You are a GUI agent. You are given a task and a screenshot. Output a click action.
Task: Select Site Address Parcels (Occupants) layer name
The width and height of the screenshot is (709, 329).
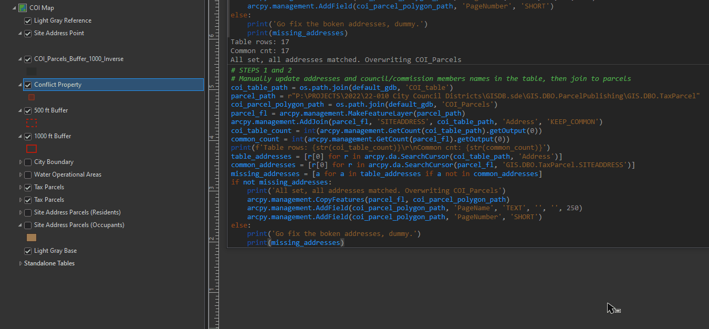[x=79, y=225]
